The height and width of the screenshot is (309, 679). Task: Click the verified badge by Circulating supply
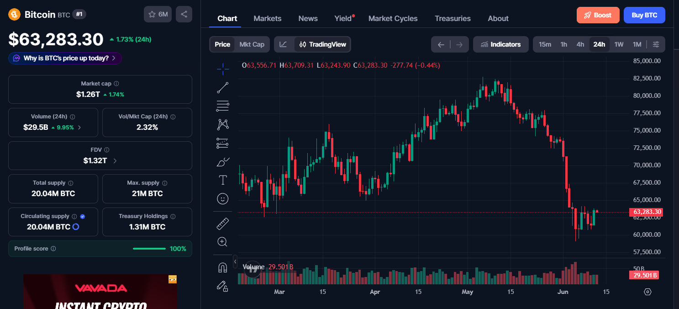click(83, 216)
